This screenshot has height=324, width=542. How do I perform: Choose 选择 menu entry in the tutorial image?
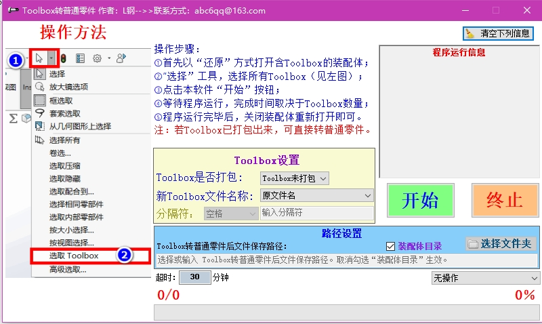(57, 74)
